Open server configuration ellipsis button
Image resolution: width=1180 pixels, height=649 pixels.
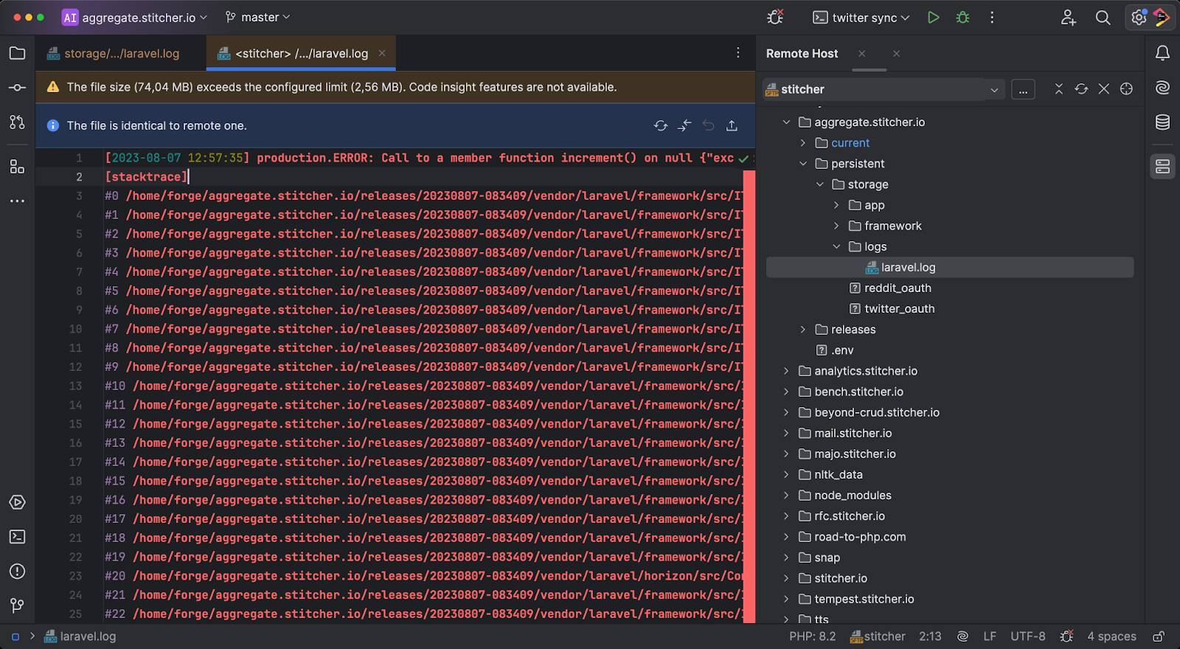click(1022, 89)
